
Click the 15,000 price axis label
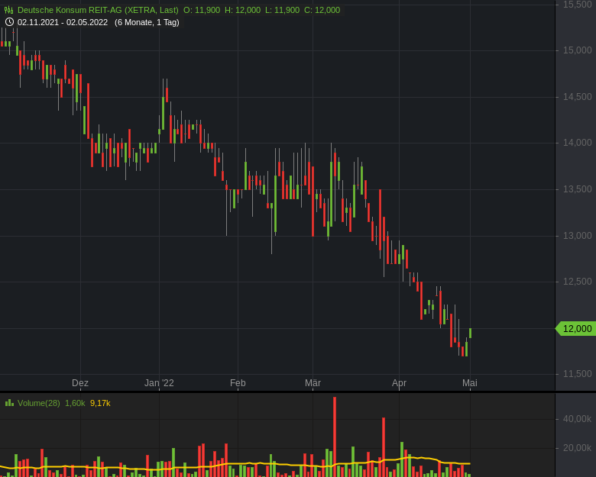578,50
